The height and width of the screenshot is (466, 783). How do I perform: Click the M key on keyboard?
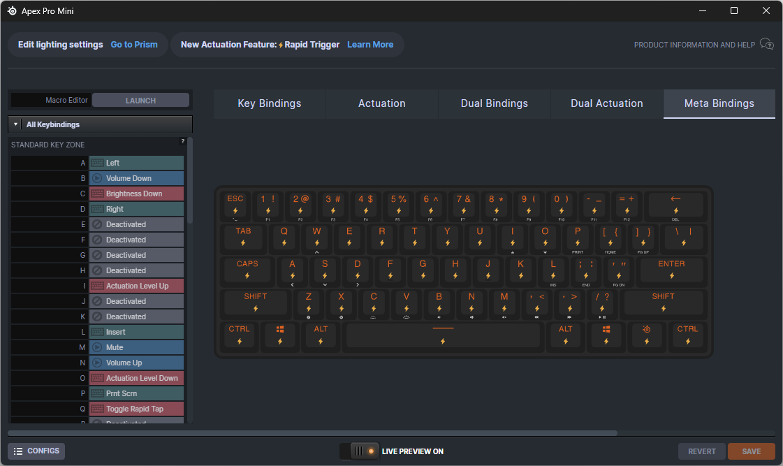pyautogui.click(x=504, y=303)
